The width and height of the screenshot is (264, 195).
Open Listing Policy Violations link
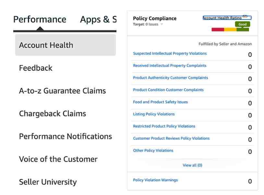154,114
